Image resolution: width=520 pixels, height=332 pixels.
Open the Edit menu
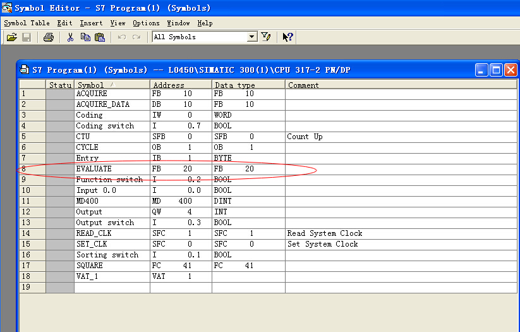pyautogui.click(x=64, y=23)
